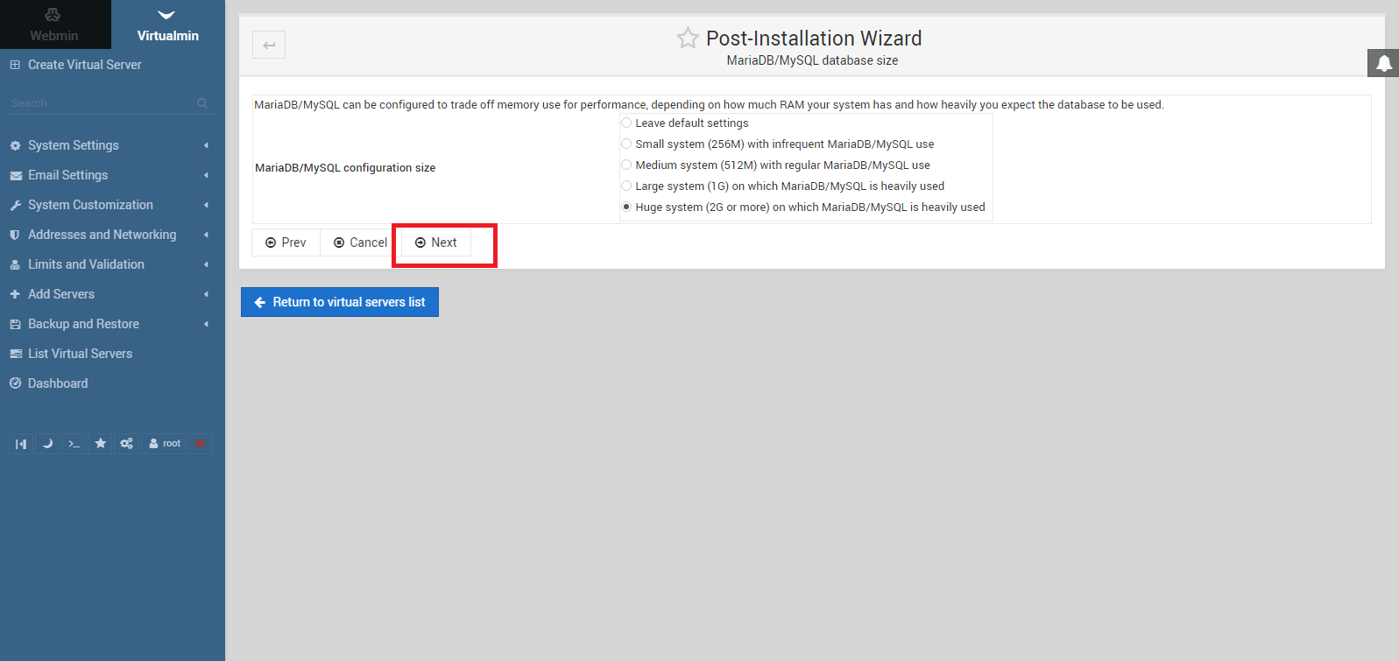Screen dimensions: 1399x661
Task: Cancel the post-installation wizard
Action: point(361,243)
